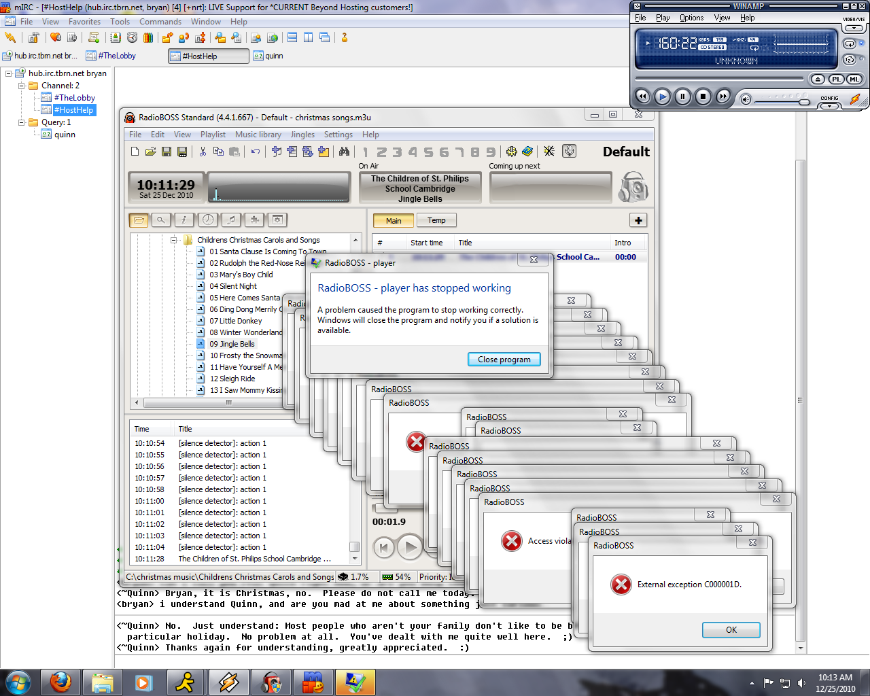Open mIRC Commands menu
The width and height of the screenshot is (870, 696).
point(160,22)
